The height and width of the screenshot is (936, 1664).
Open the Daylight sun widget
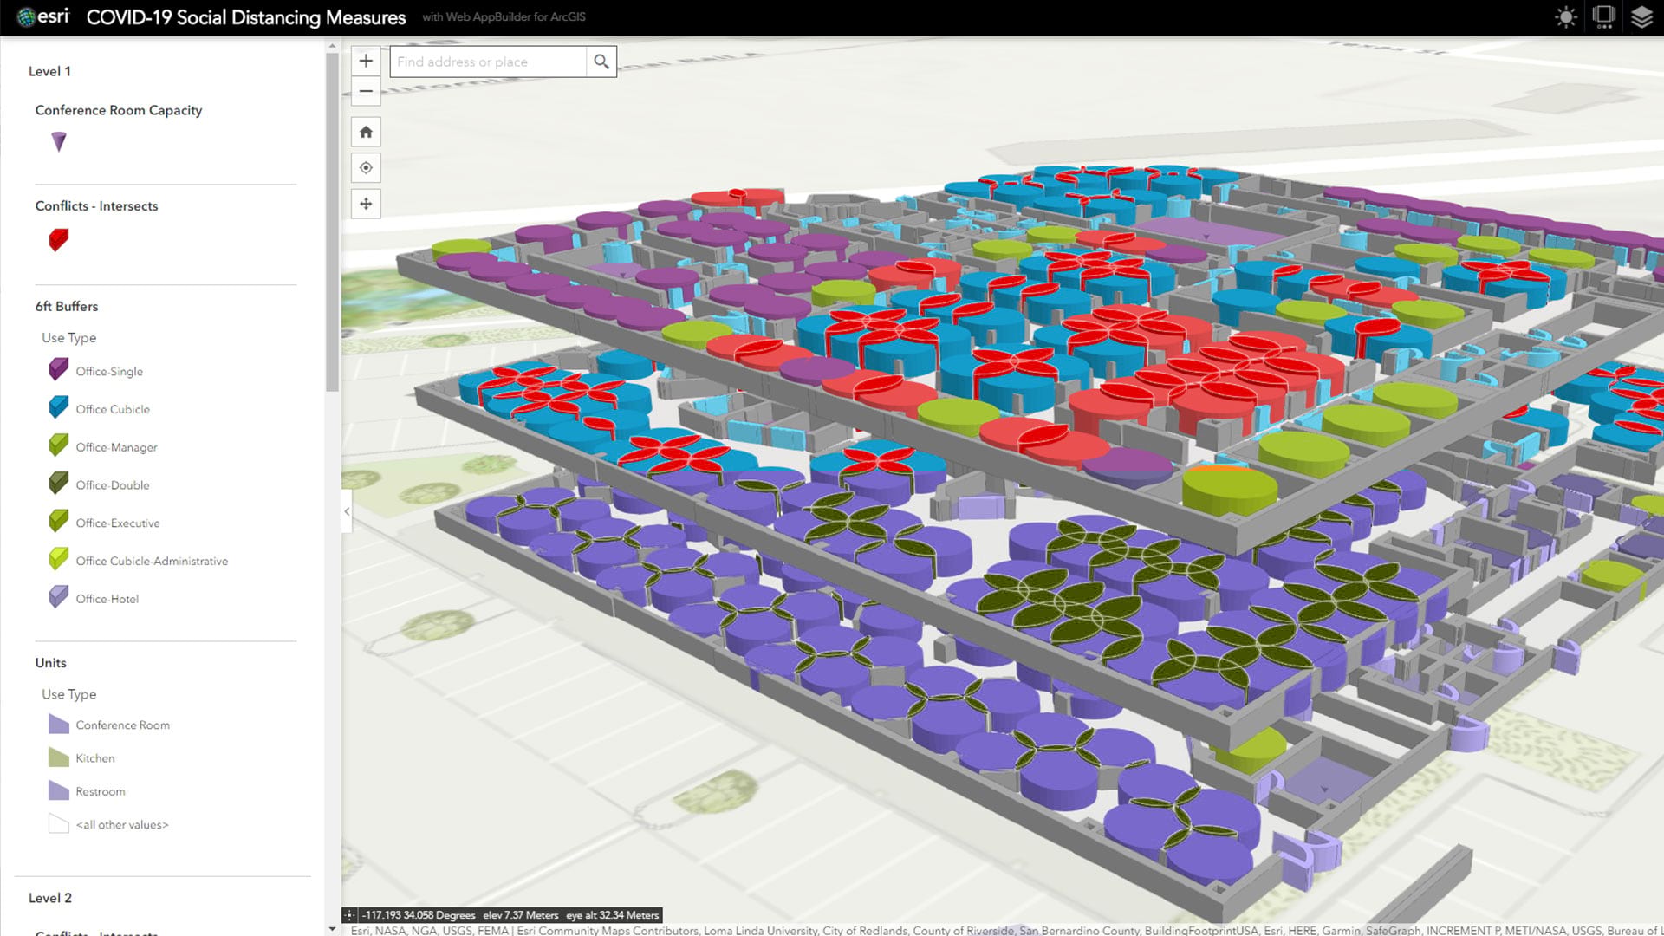coord(1565,17)
